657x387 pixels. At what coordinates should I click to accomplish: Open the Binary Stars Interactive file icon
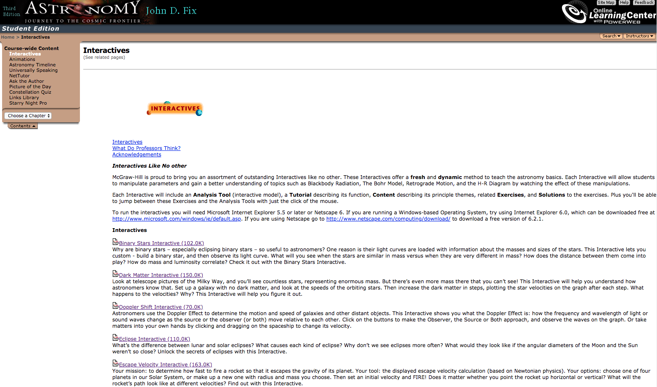115,242
